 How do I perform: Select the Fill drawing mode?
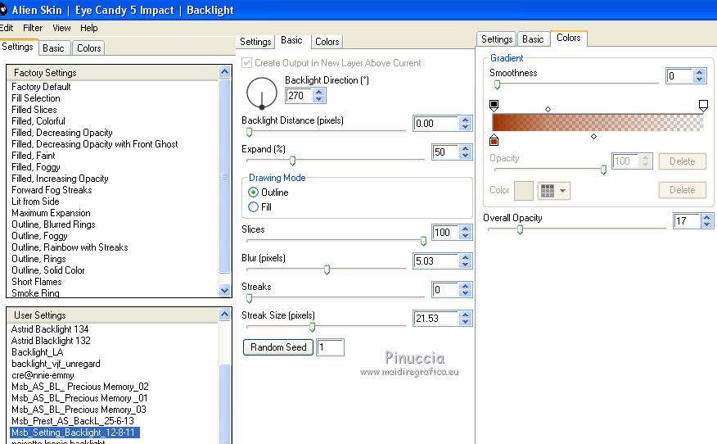click(253, 207)
